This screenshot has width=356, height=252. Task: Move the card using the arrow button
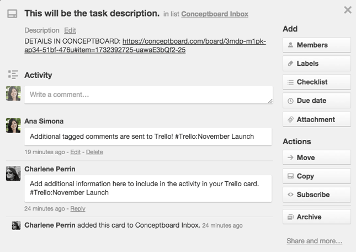coord(317,158)
